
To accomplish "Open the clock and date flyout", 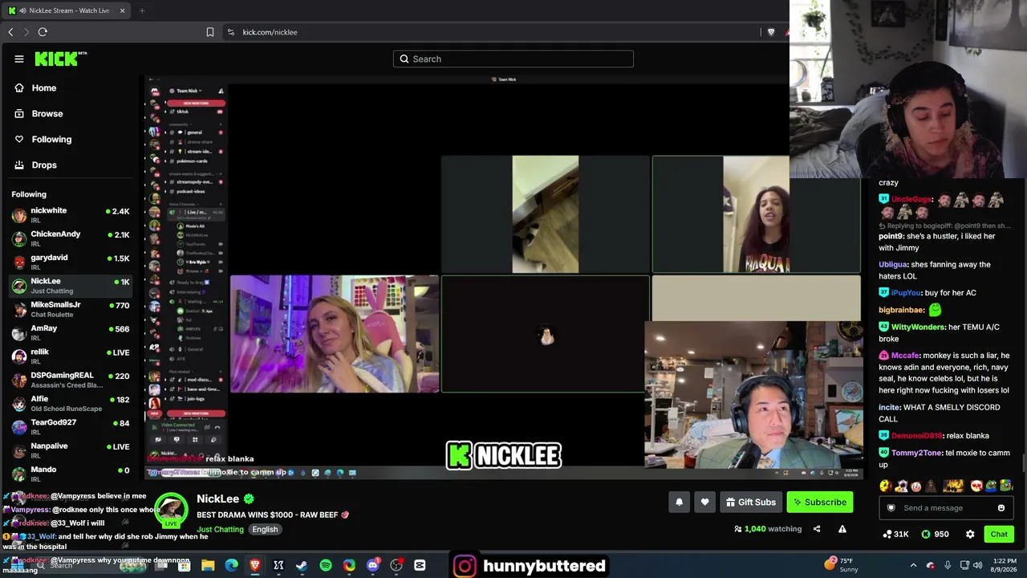I will pyautogui.click(x=1005, y=565).
